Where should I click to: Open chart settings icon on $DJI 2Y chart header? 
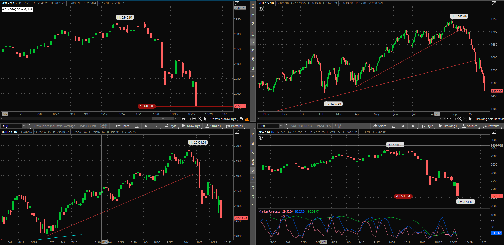(x=237, y=132)
